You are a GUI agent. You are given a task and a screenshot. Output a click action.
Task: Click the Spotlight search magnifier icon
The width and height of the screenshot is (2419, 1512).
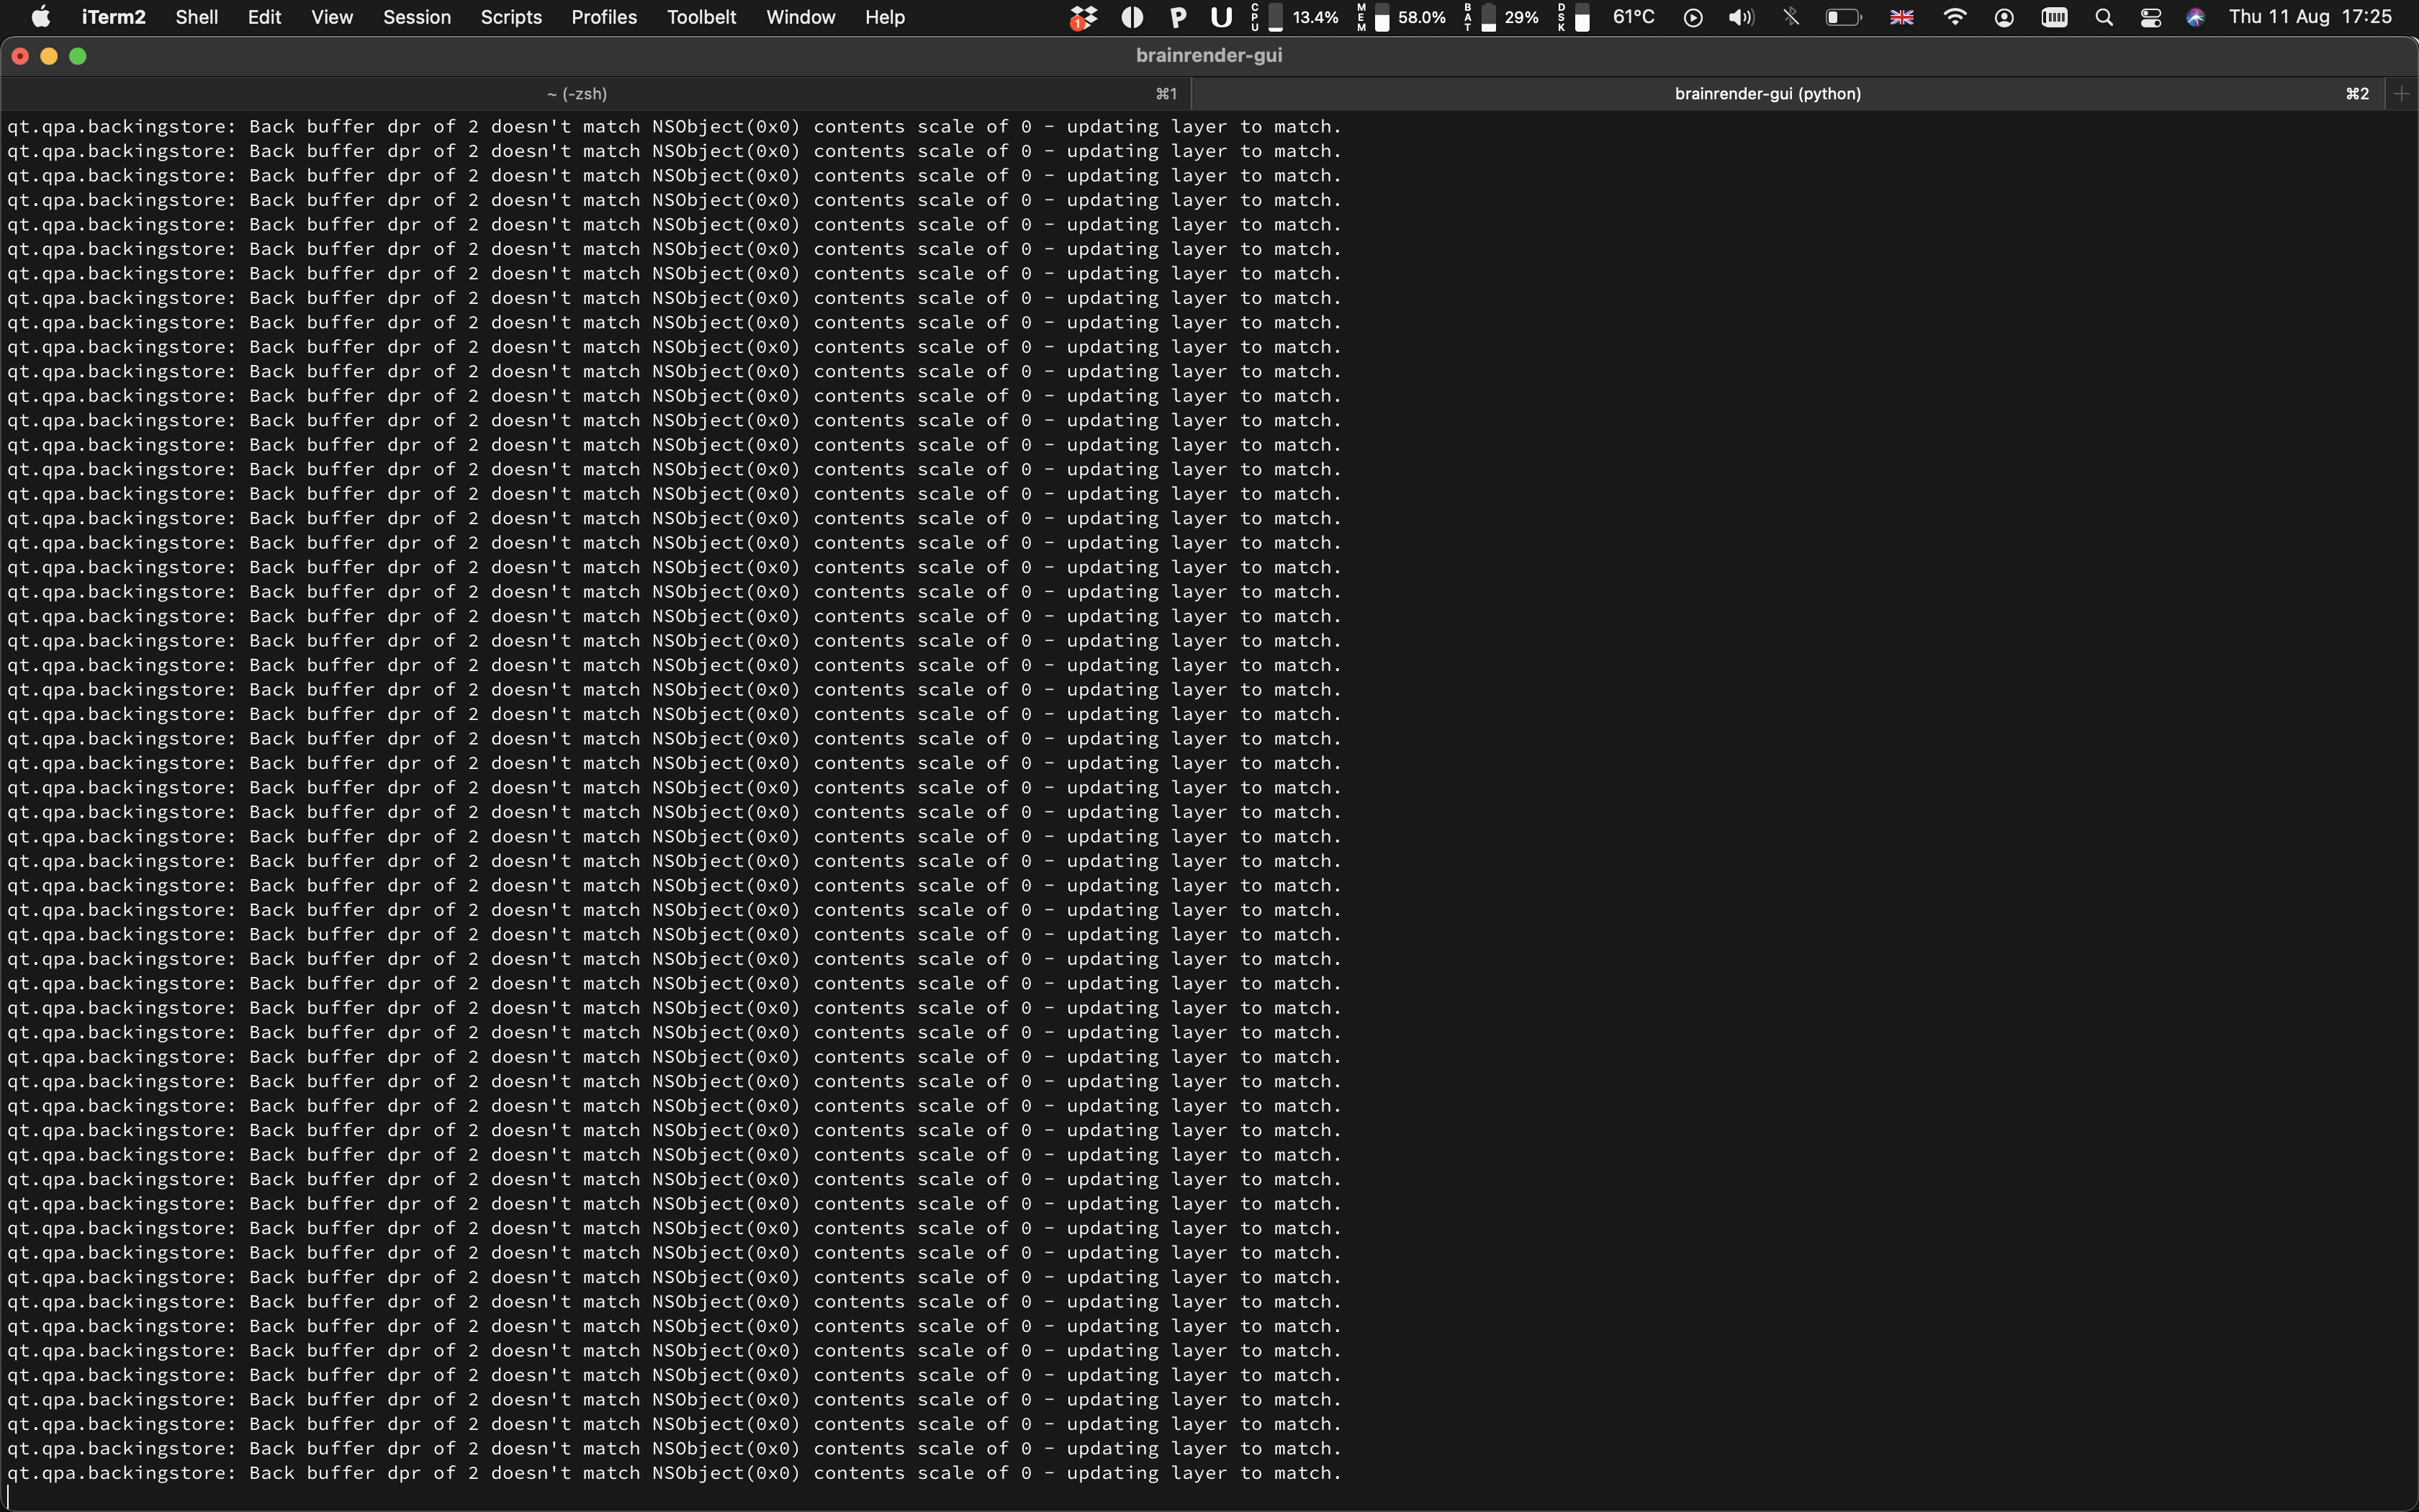[2103, 17]
